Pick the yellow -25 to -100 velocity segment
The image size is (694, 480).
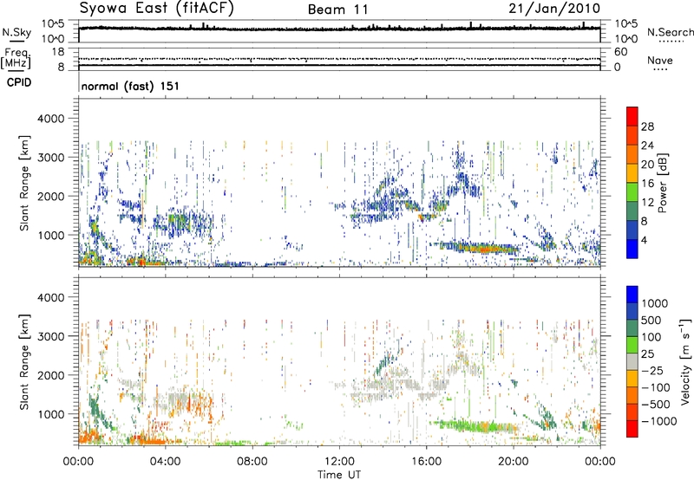[x=632, y=379]
